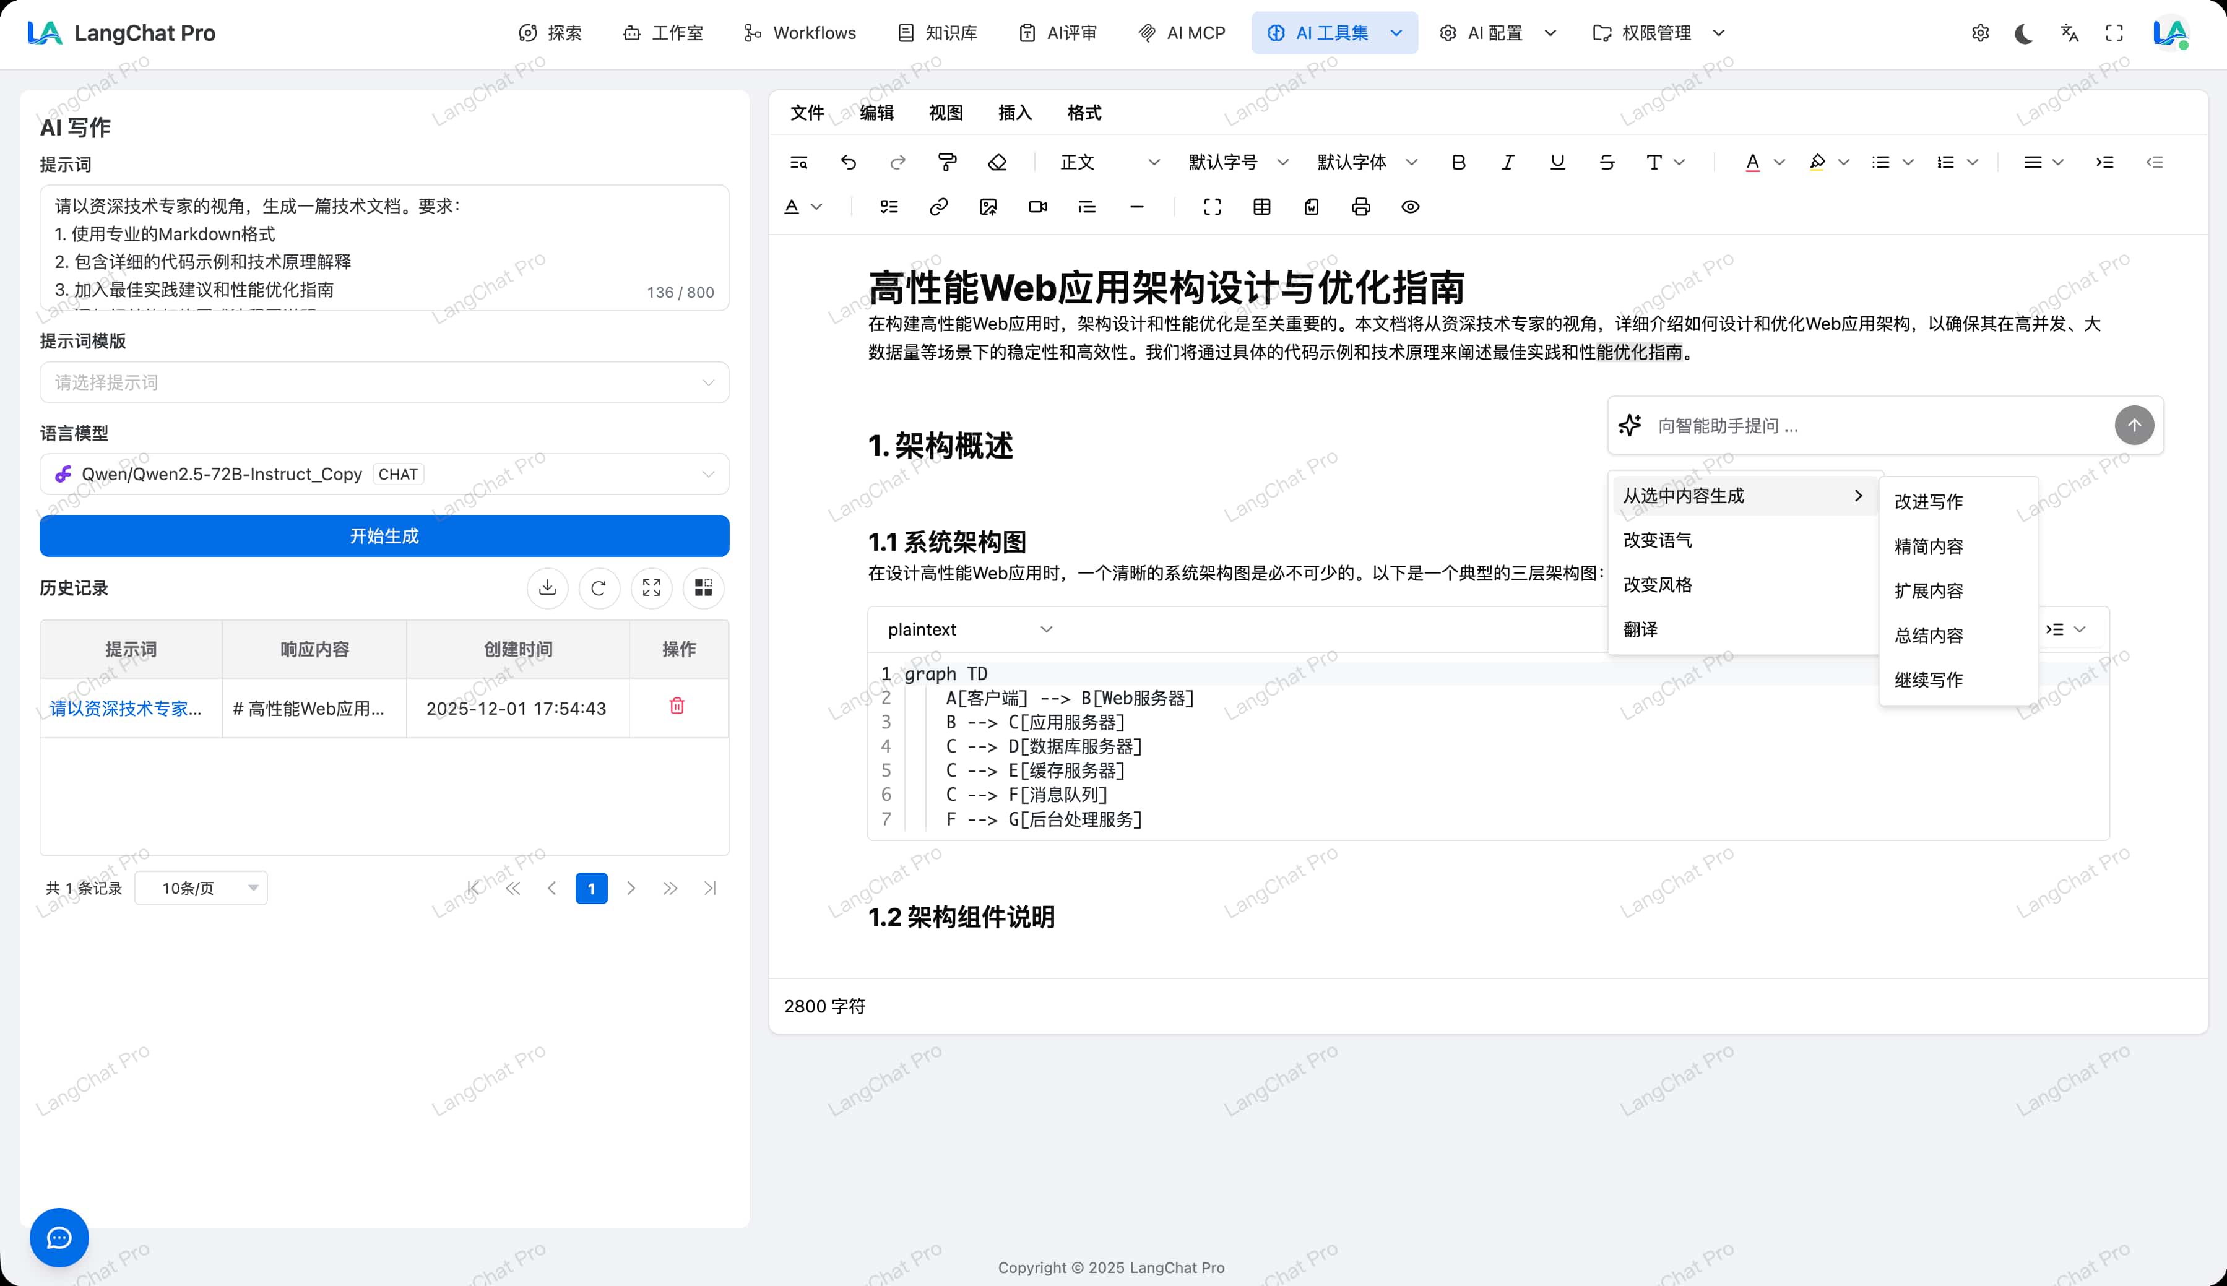Open history prompt link 请以资深技术专家...

[x=126, y=709]
